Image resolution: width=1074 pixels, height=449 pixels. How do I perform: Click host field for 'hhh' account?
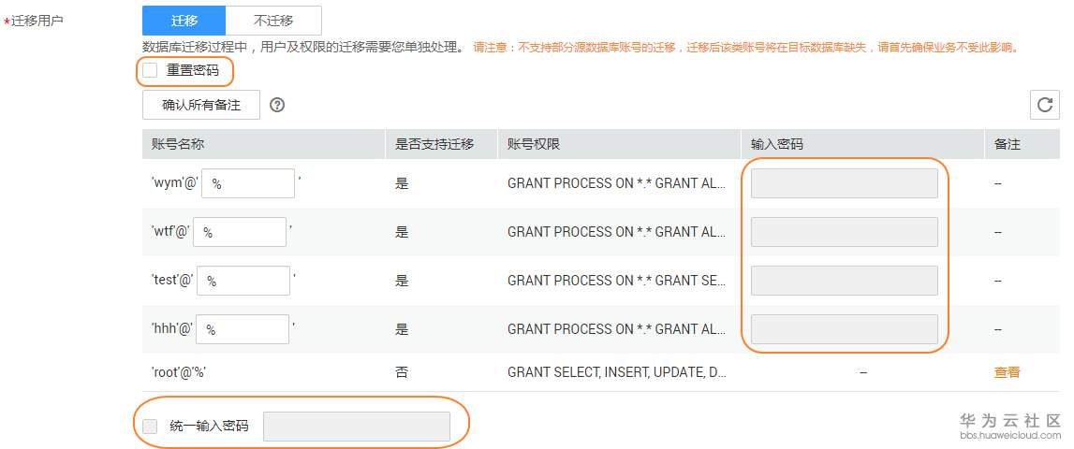coord(243,329)
